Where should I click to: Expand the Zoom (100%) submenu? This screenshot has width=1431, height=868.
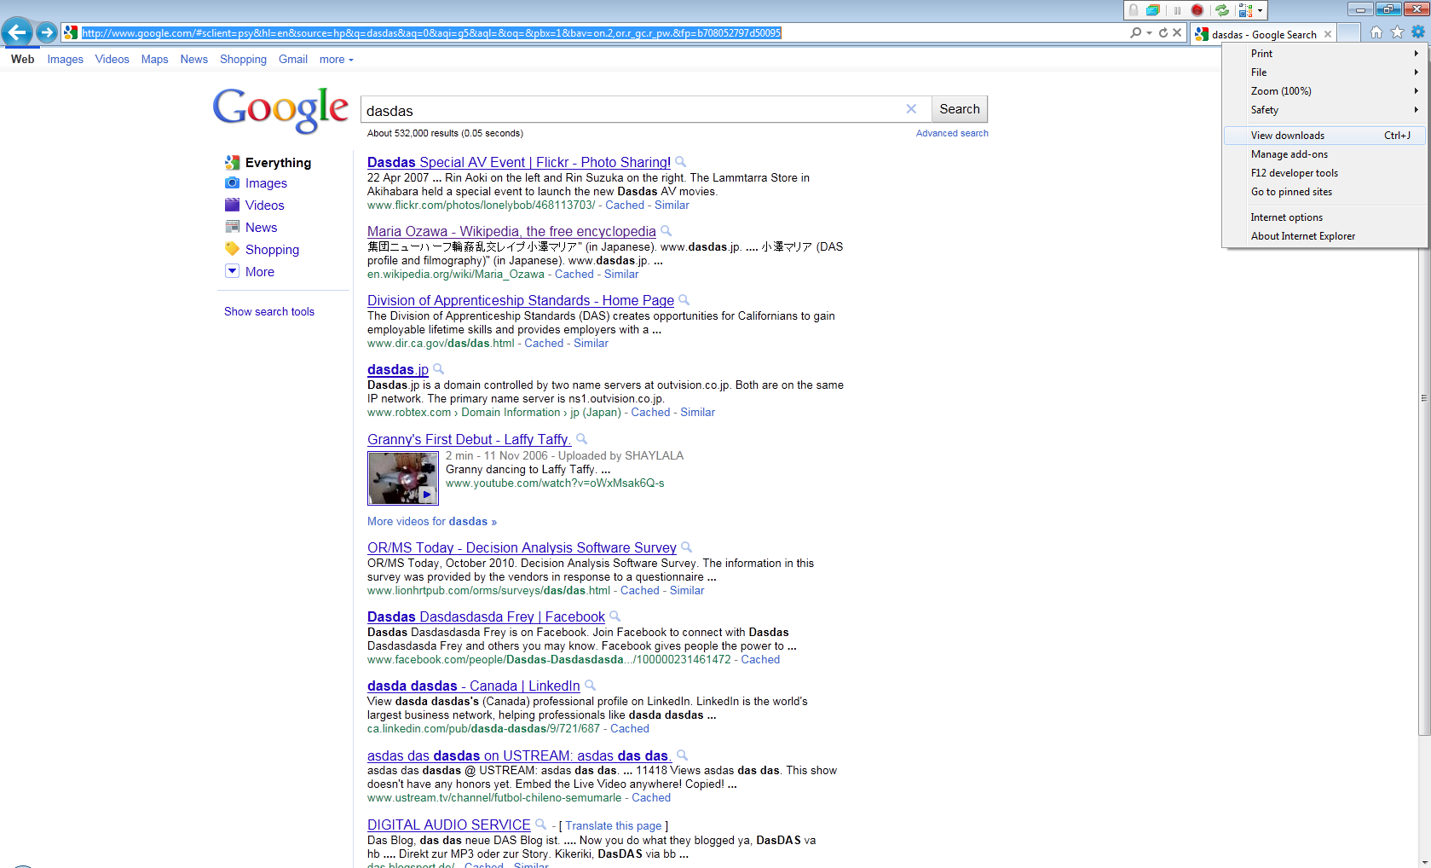[x=1324, y=91]
